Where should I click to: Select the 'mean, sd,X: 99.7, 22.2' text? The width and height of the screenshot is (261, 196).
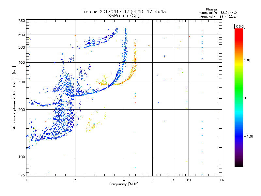coord(217,16)
